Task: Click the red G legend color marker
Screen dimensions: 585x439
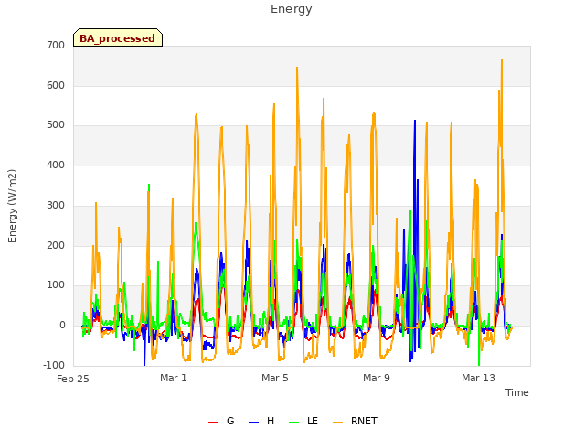Action: [x=213, y=423]
